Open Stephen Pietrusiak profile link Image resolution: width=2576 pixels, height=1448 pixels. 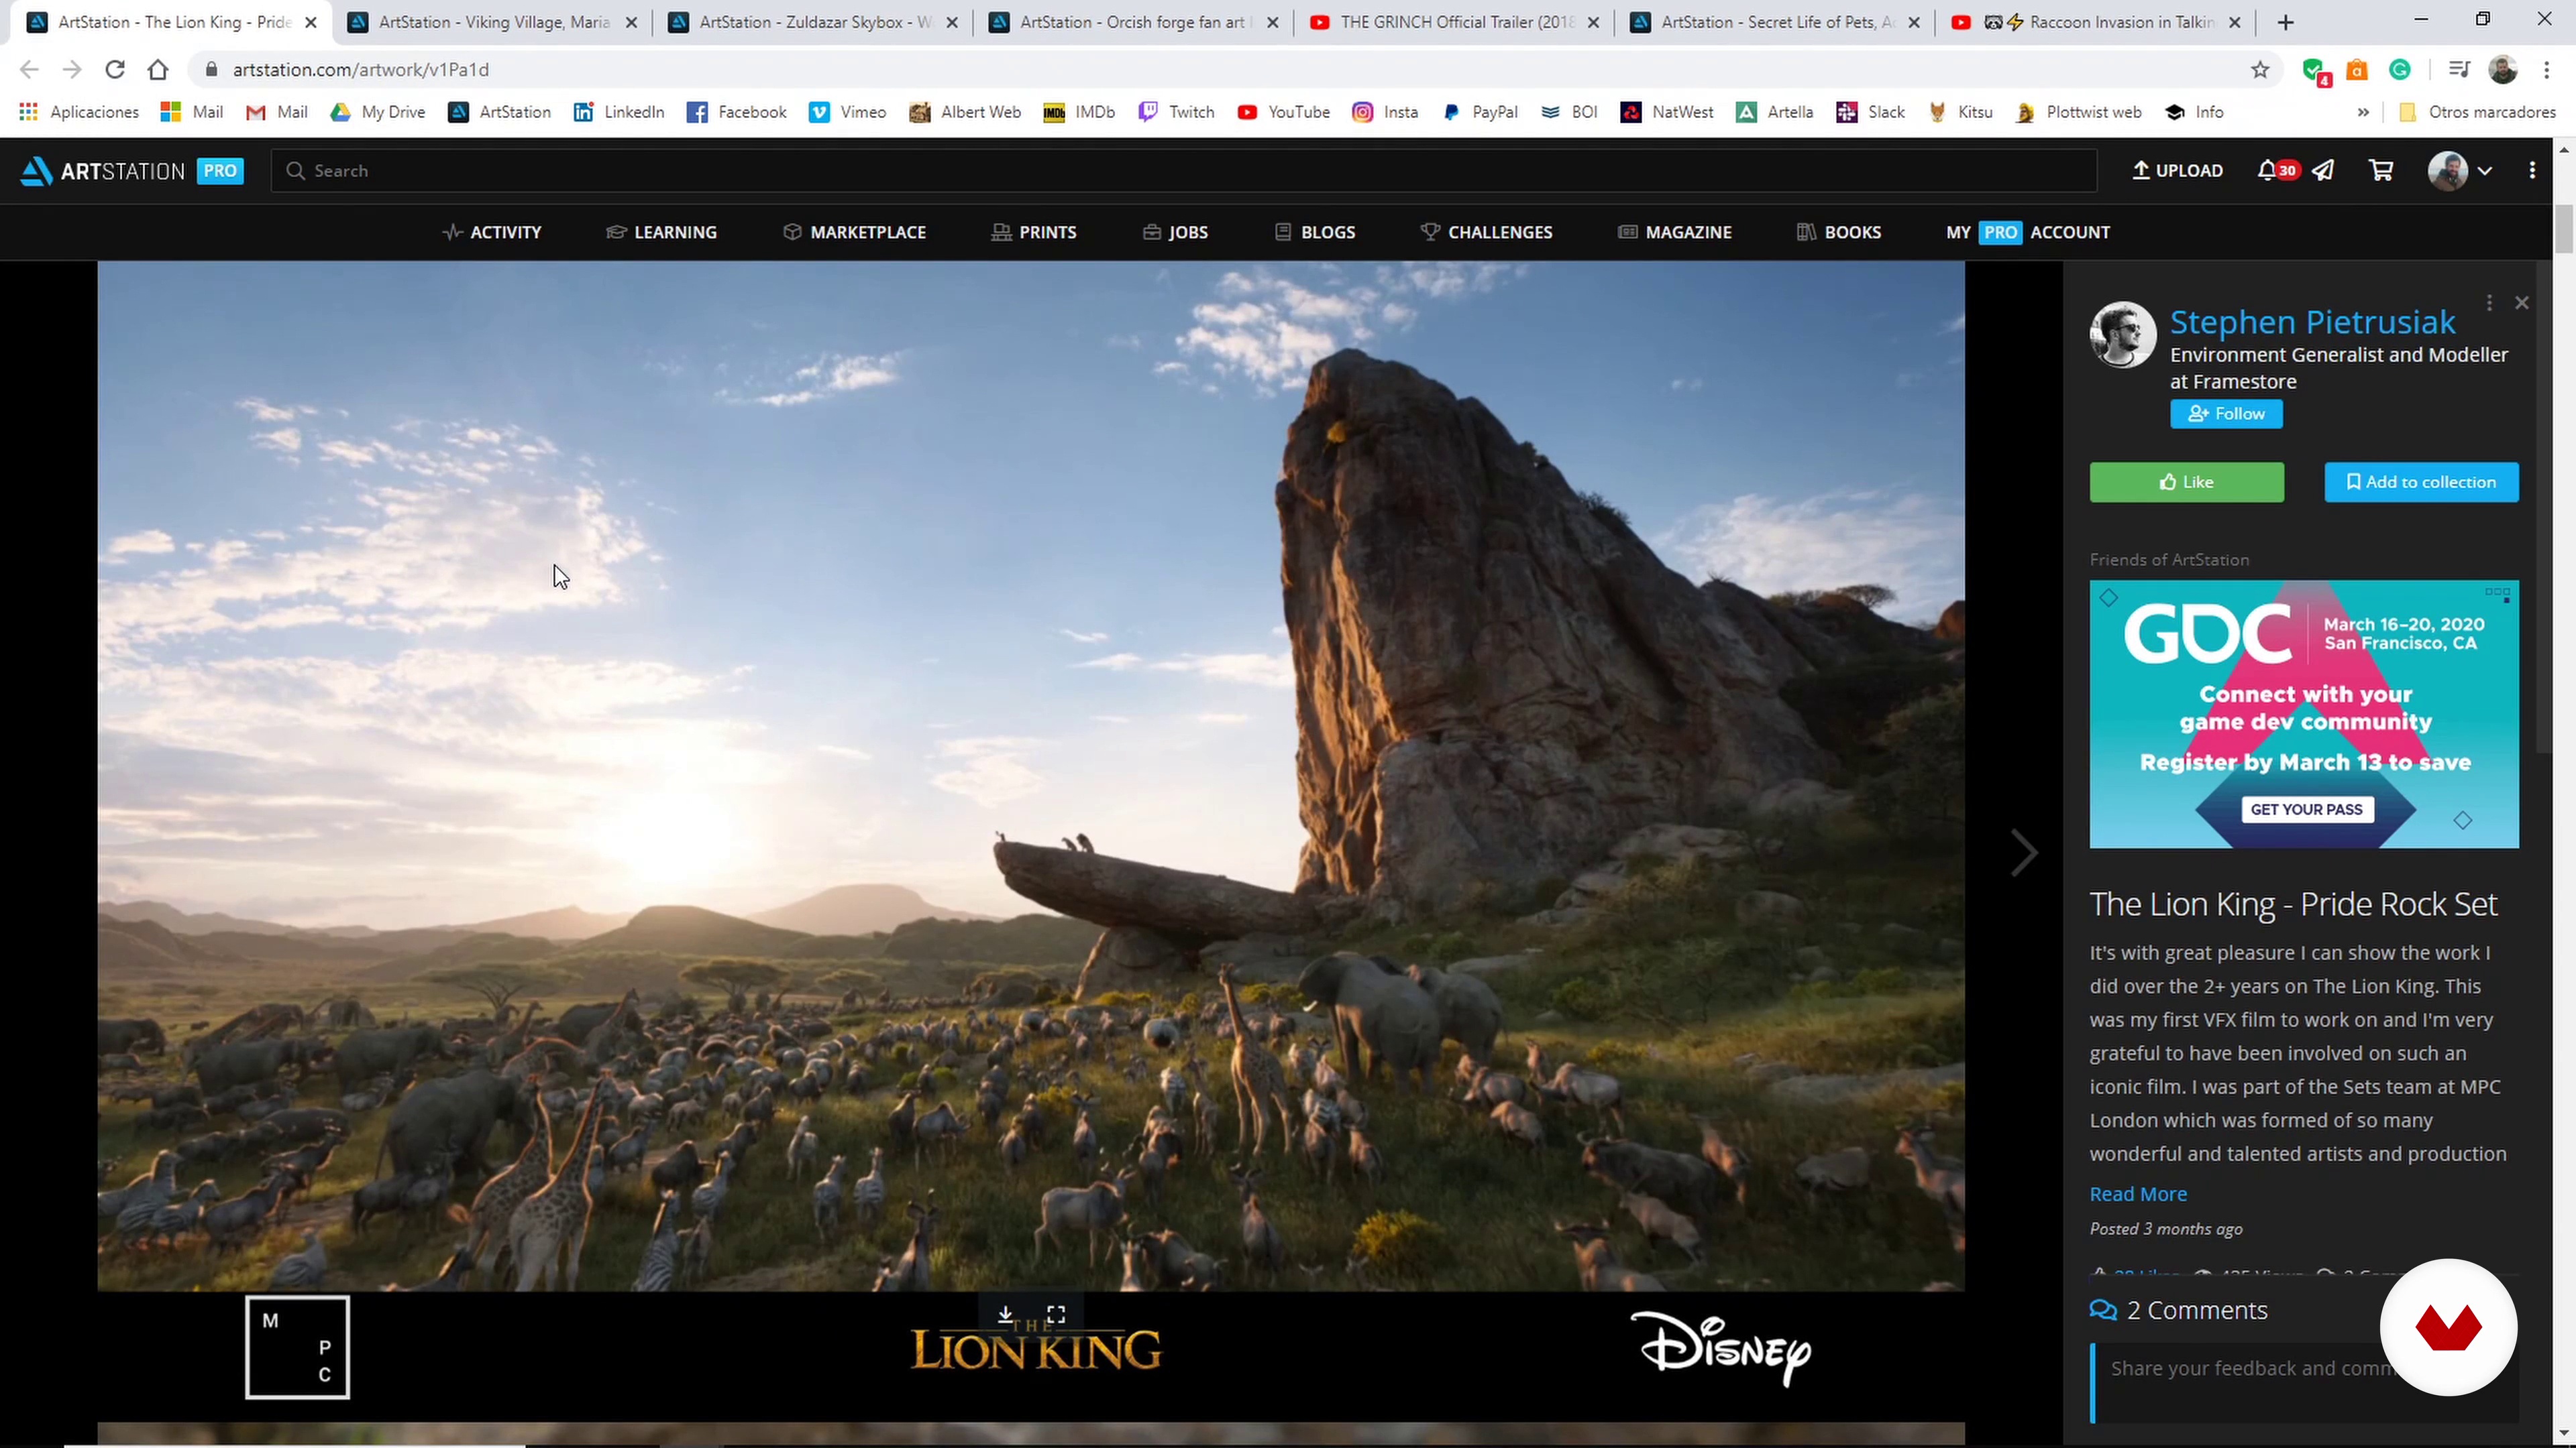[2312, 322]
